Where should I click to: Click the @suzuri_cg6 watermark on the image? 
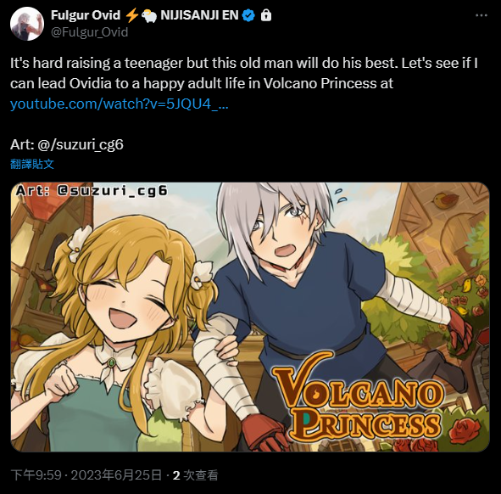click(92, 191)
